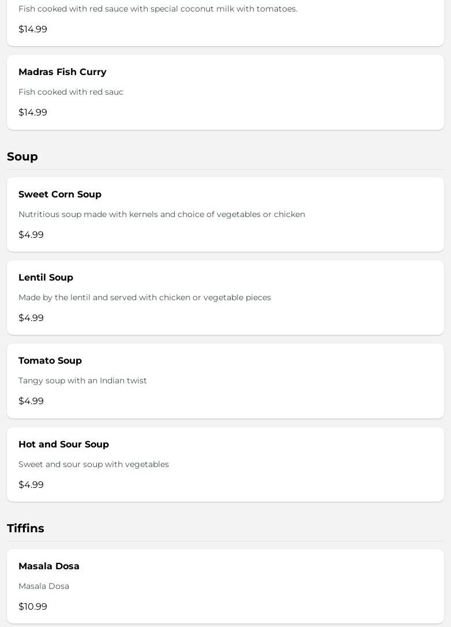The width and height of the screenshot is (451, 627).
Task: Select the Sweet Corn Soup title
Action: click(x=60, y=195)
